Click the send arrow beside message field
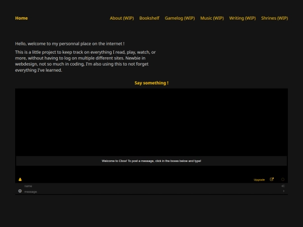303x227 pixels. click(x=284, y=191)
